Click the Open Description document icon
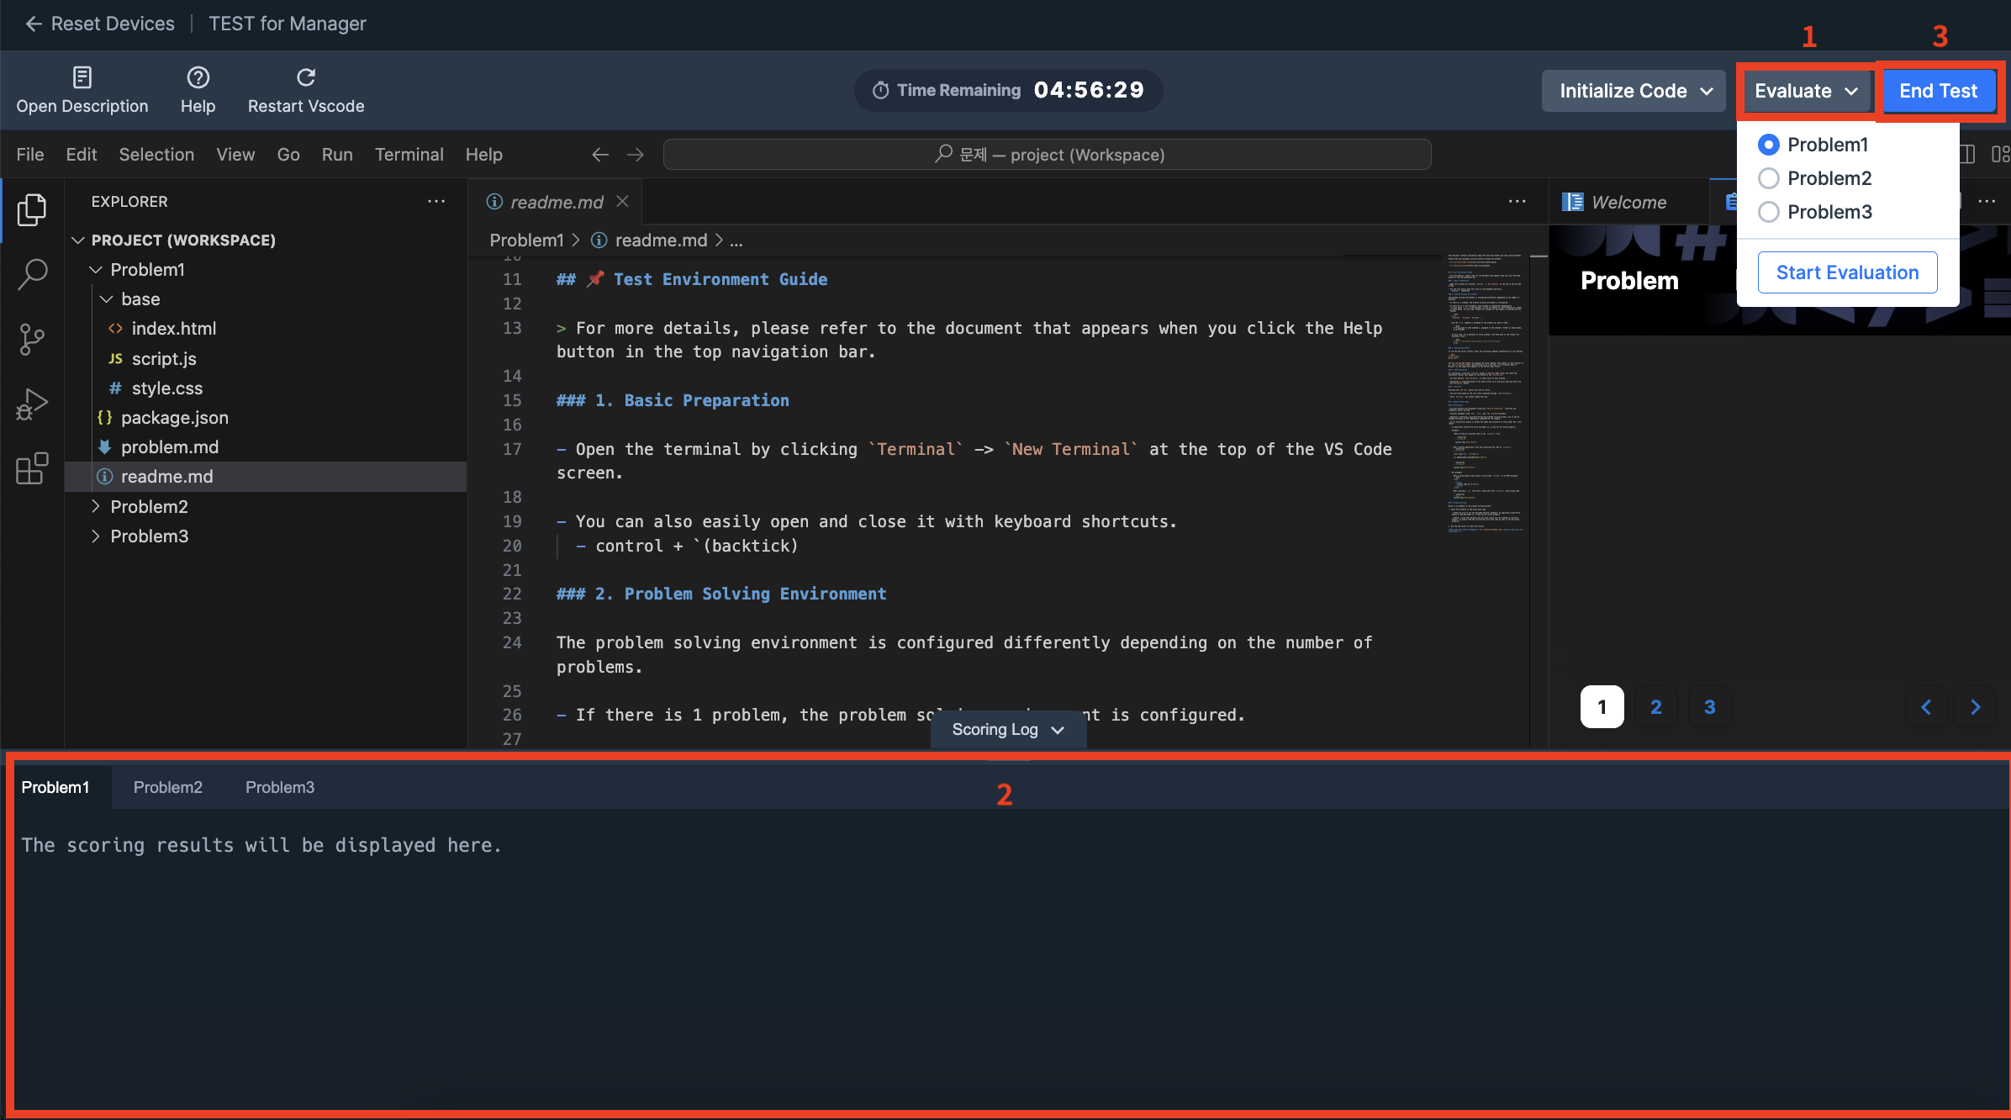The height and width of the screenshot is (1120, 2011). click(82, 77)
